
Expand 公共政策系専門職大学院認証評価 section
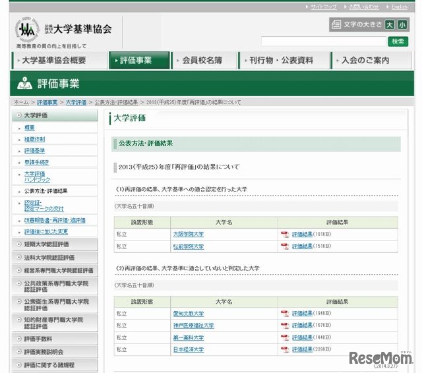(55, 286)
